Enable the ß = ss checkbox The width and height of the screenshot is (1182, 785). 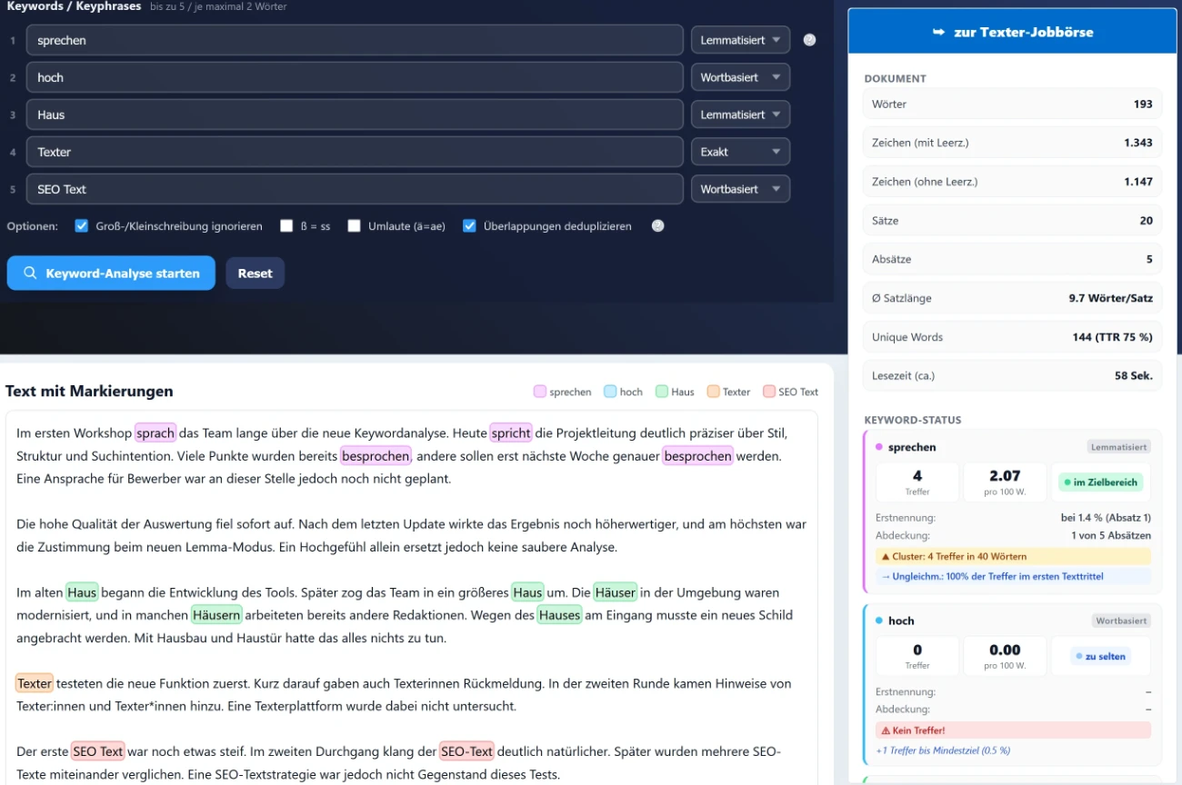tap(286, 225)
